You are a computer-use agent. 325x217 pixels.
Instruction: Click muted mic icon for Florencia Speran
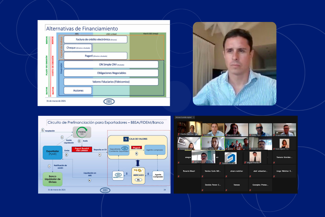click(x=179, y=149)
